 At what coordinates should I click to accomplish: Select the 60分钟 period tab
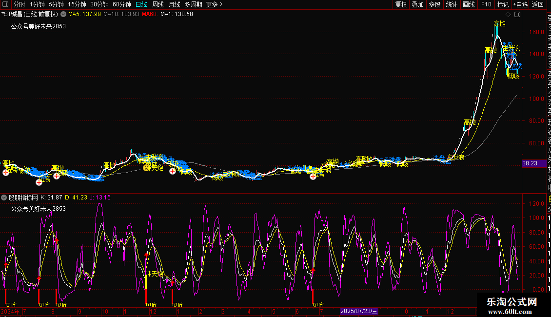[x=121, y=4]
